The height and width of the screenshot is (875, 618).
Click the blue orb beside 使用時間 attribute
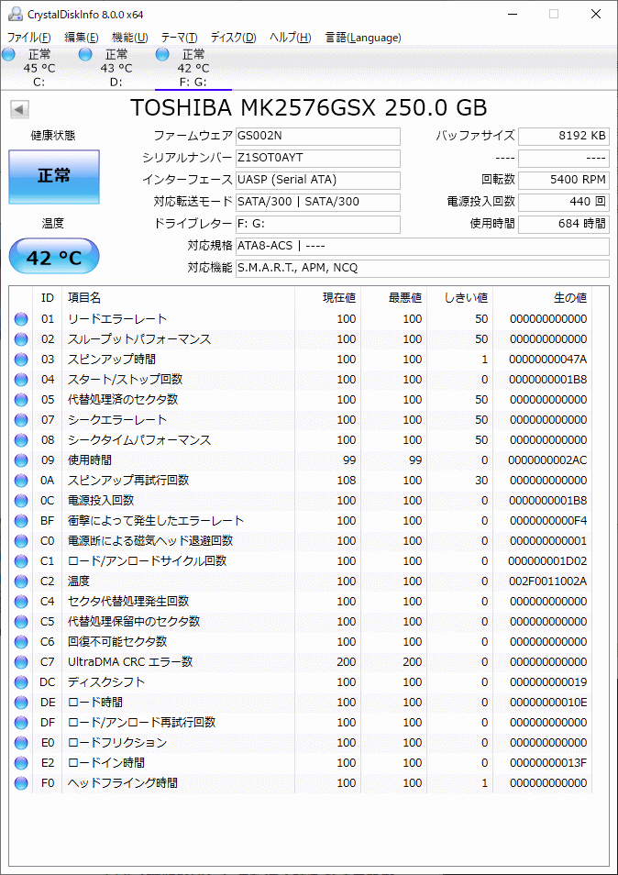(20, 460)
